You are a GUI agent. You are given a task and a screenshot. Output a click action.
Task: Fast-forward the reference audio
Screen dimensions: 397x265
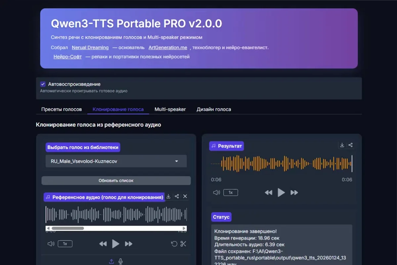[x=129, y=244]
